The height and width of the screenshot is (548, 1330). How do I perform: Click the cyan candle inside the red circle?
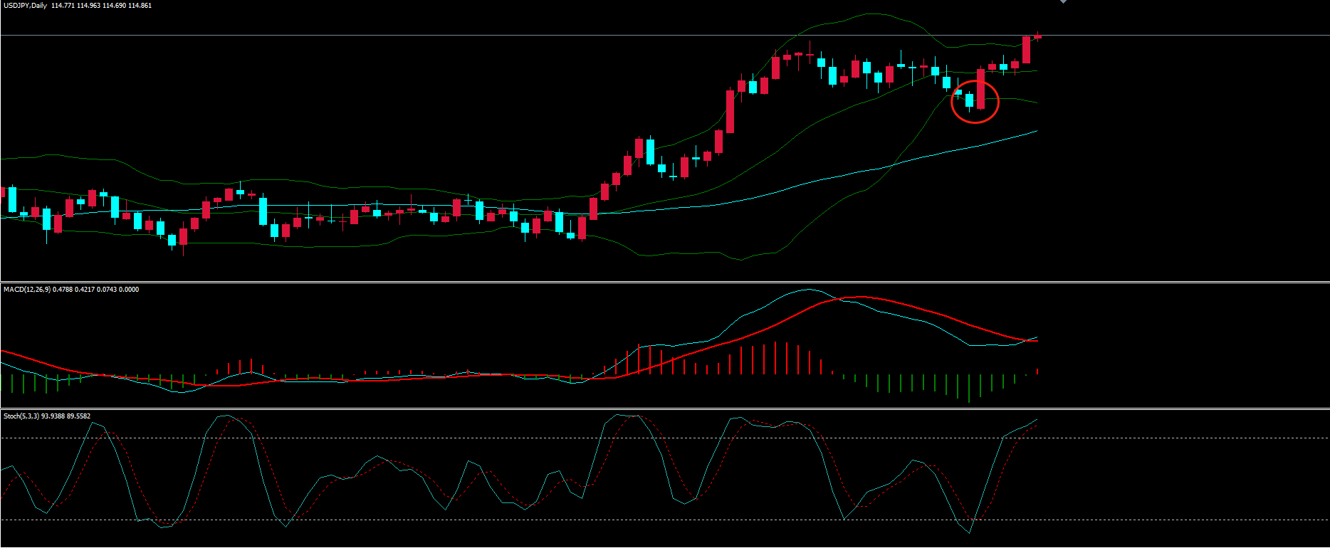click(969, 100)
